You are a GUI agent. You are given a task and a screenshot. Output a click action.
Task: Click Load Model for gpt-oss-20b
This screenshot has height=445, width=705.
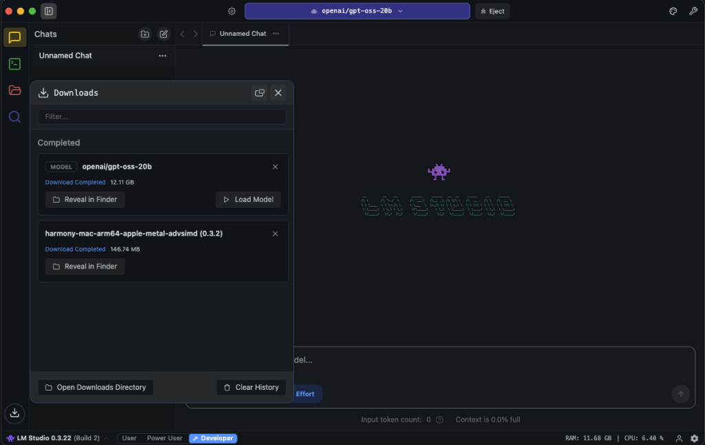click(248, 200)
